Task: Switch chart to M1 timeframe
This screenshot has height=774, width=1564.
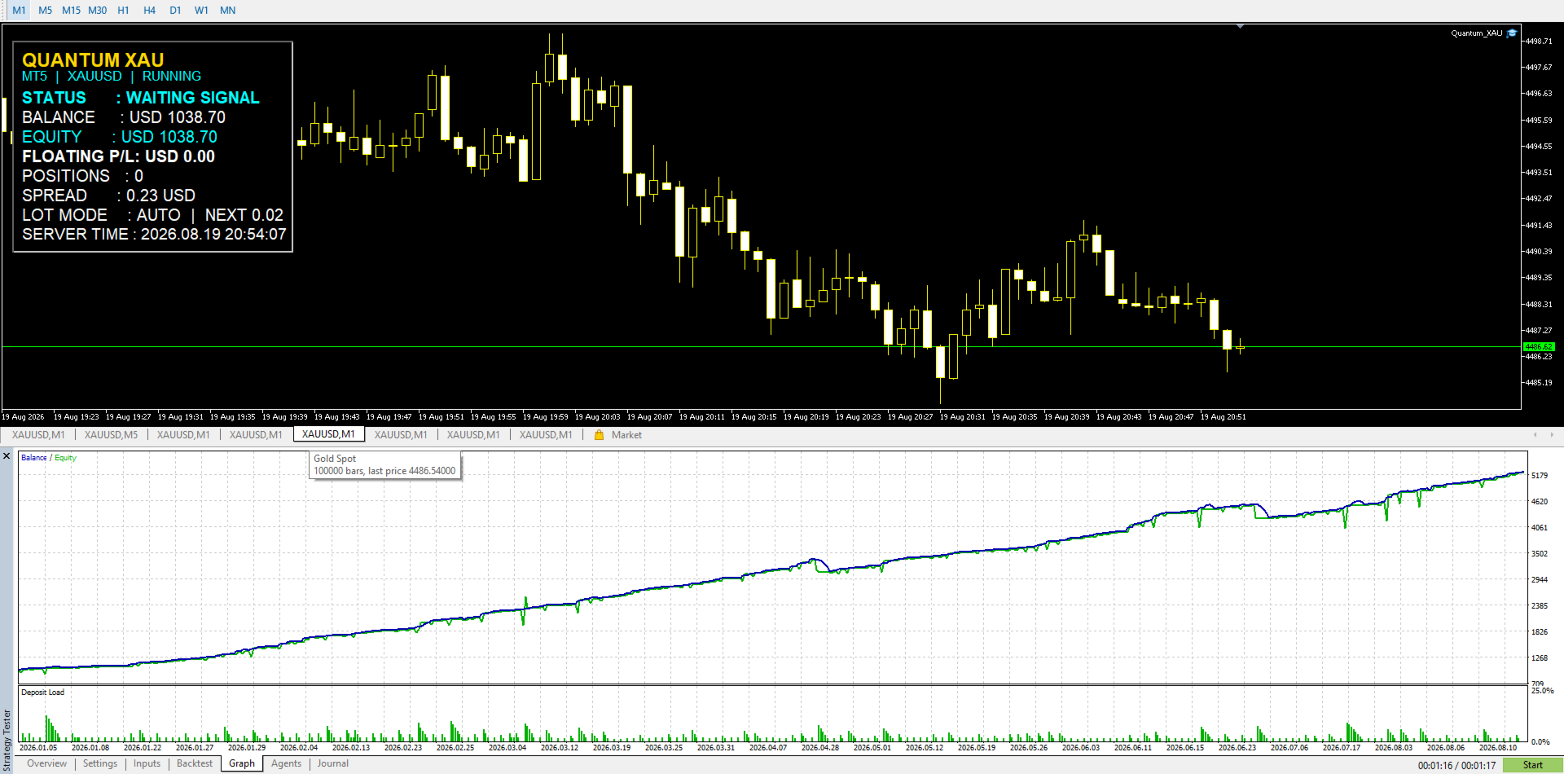Action: (19, 11)
